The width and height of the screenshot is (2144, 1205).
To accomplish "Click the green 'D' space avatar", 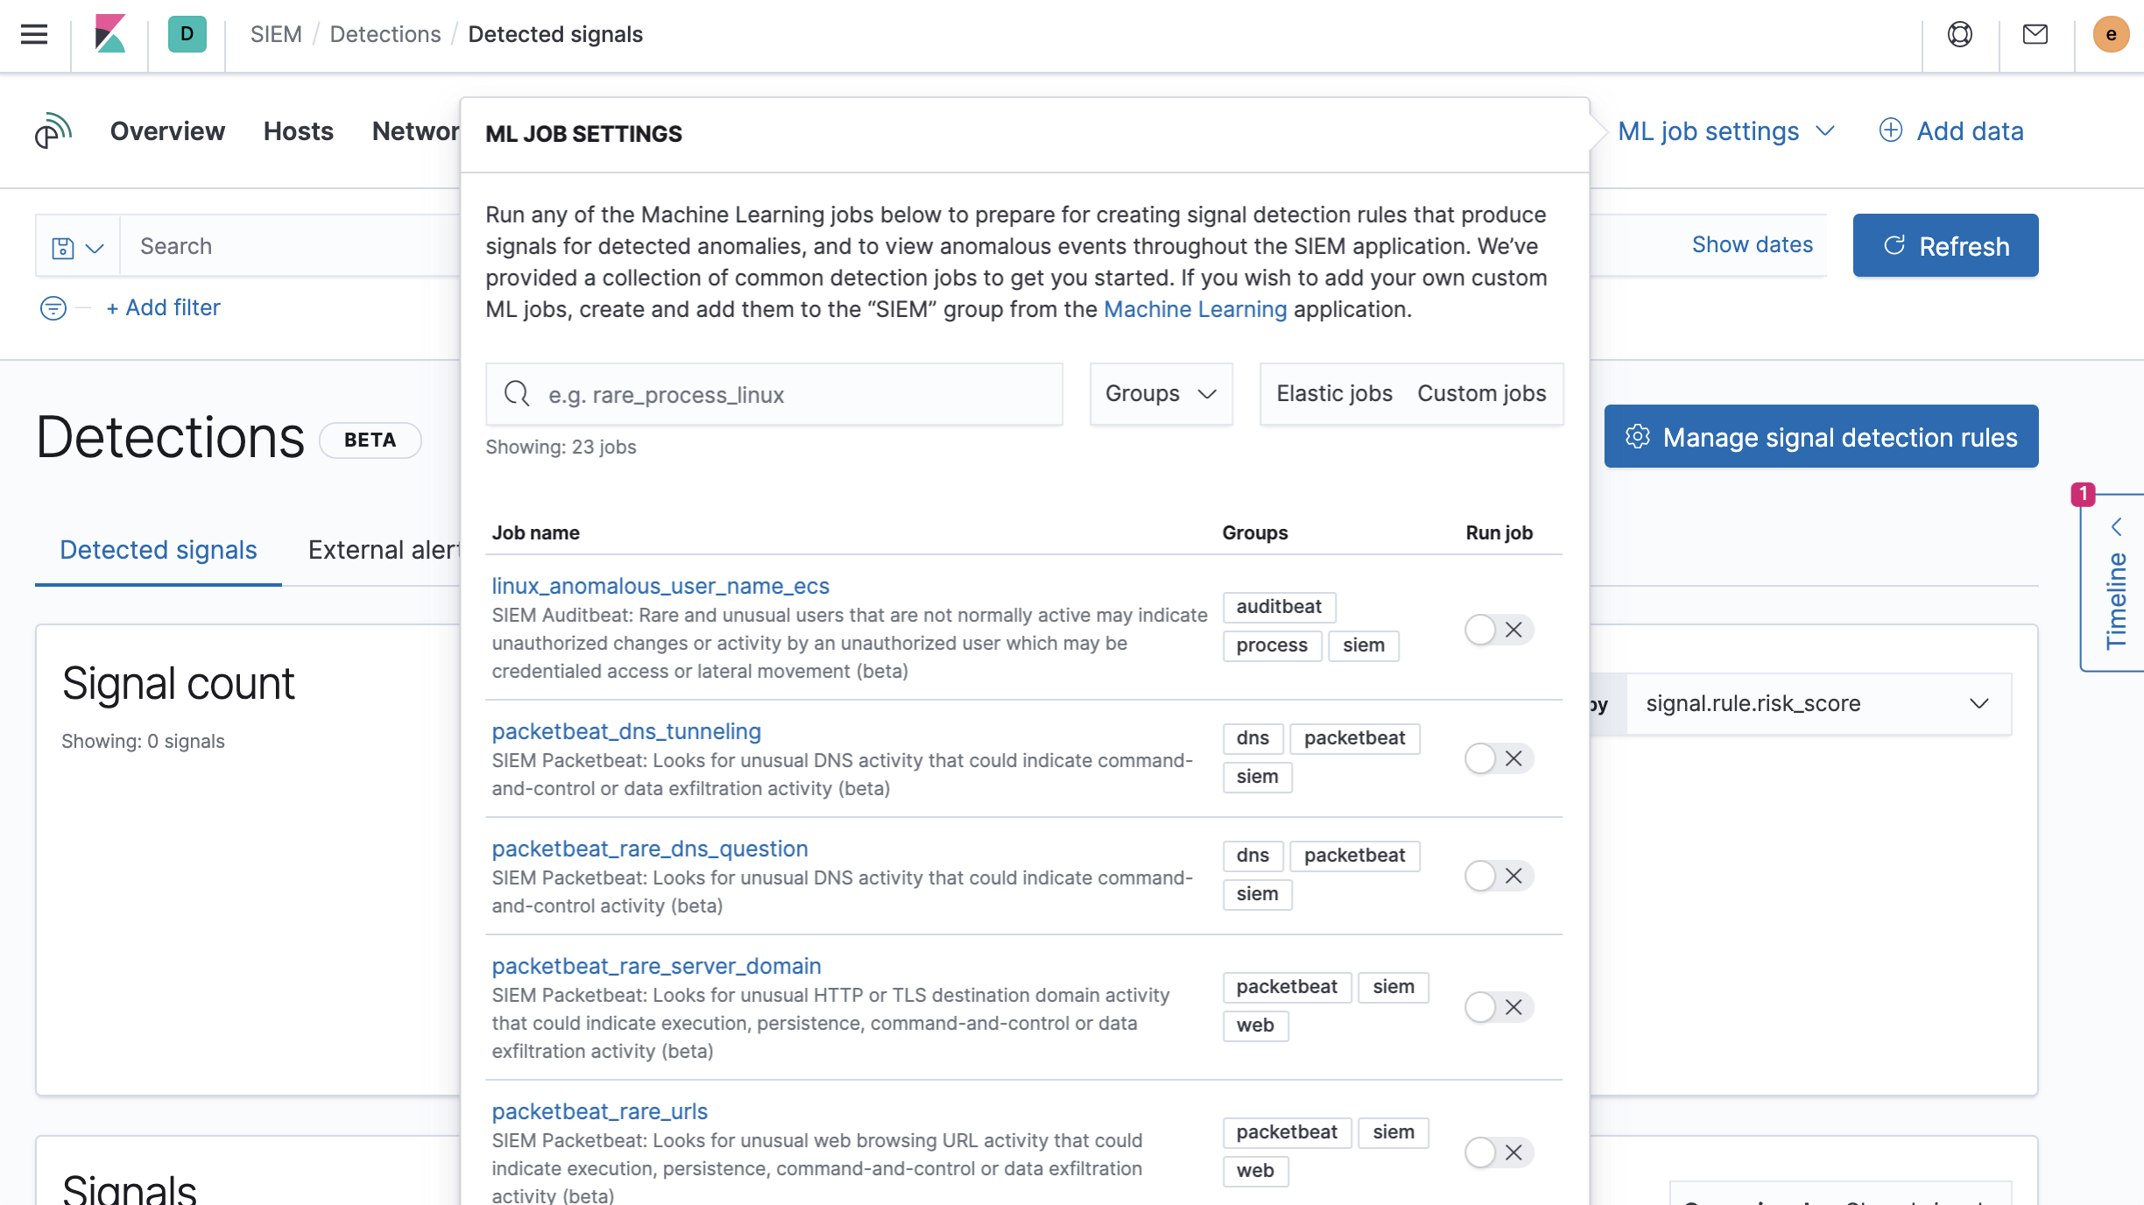I will (x=187, y=34).
